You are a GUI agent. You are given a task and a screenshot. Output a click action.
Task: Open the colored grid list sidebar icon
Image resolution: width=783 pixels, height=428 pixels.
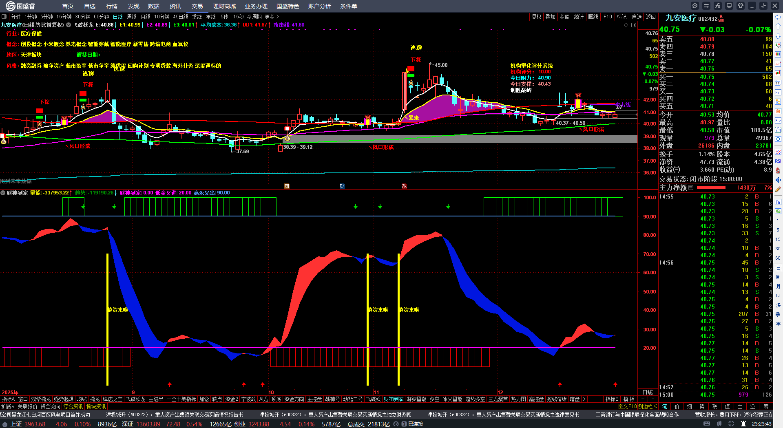tap(778, 55)
